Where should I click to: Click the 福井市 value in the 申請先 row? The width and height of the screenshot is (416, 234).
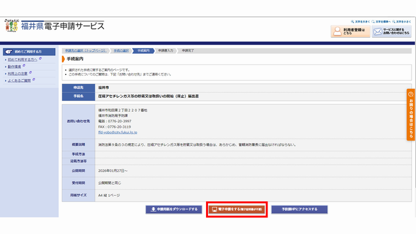(104, 88)
